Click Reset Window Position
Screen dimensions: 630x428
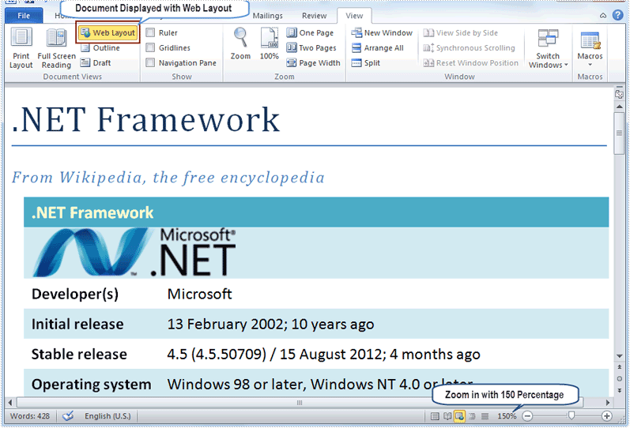click(471, 62)
